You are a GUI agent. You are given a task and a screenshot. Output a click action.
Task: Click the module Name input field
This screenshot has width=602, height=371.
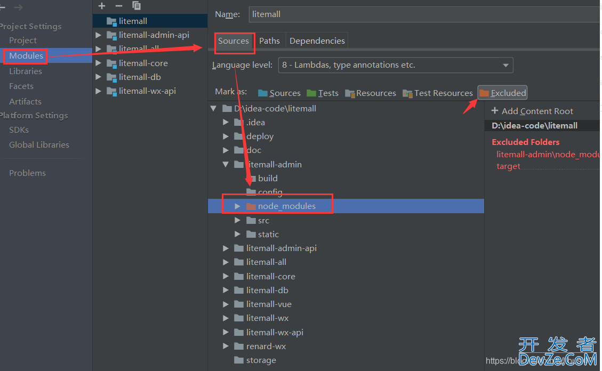424,14
